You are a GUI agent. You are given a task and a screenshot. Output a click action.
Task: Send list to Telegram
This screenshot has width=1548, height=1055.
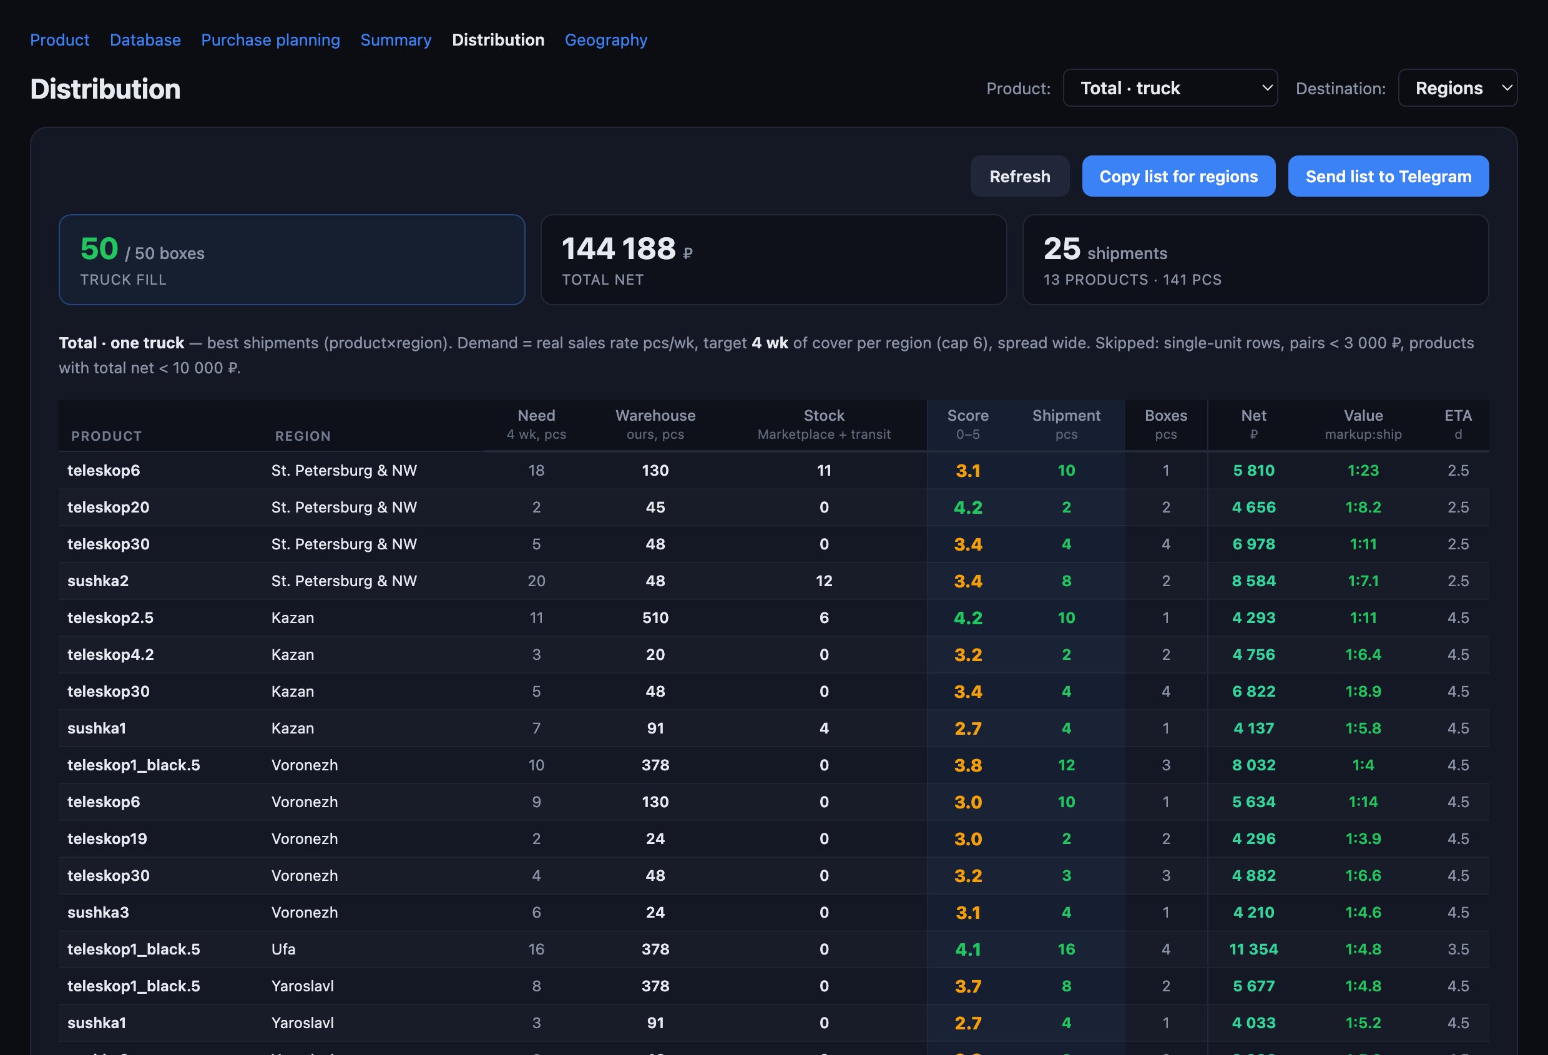pyautogui.click(x=1388, y=177)
